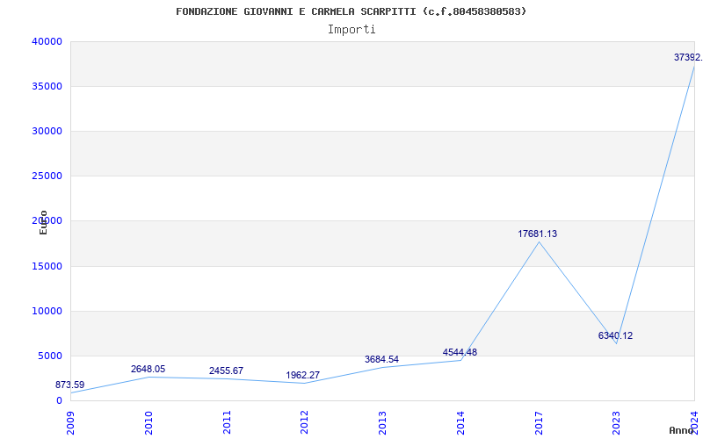This screenshot has height=439, width=703.
Task: Select the 2017 x-axis year label
Action: pyautogui.click(x=539, y=422)
